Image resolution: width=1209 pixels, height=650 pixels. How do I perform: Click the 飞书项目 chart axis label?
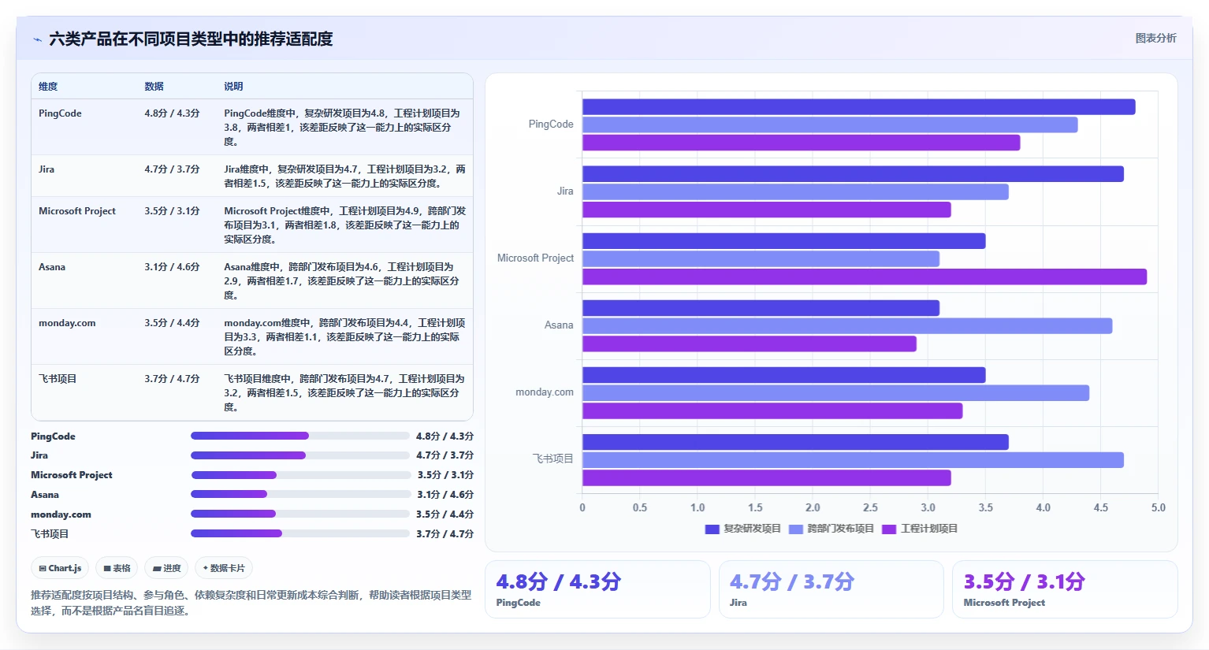[552, 459]
